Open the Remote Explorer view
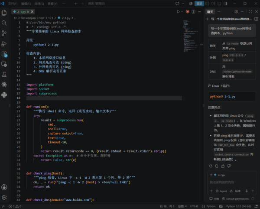Viewport: 260px width, 209px height. (x=4, y=64)
